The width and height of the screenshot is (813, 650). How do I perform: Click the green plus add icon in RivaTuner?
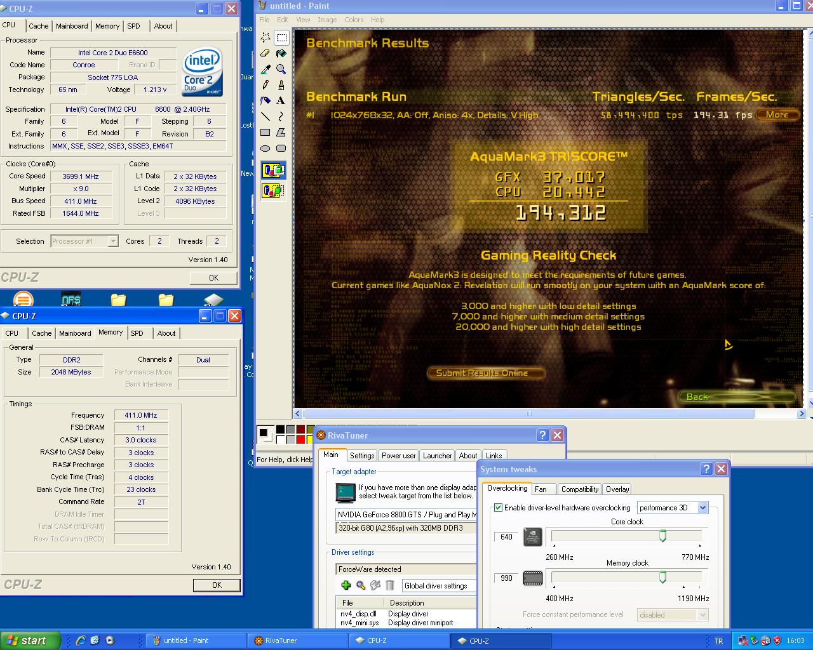click(x=346, y=585)
